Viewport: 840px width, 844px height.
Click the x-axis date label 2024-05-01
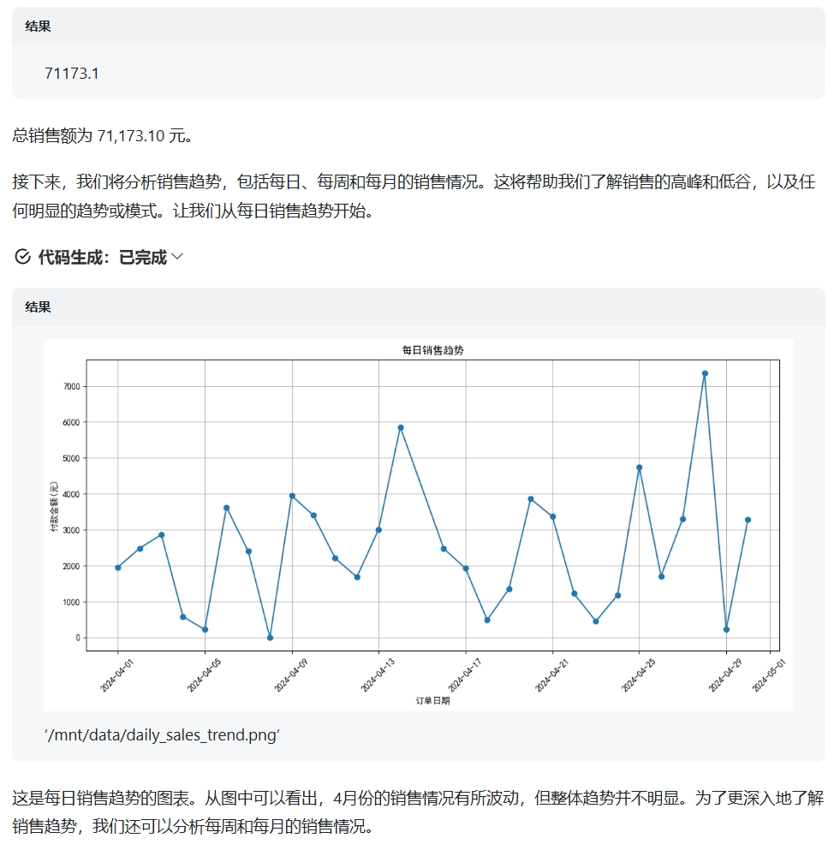tap(769, 675)
